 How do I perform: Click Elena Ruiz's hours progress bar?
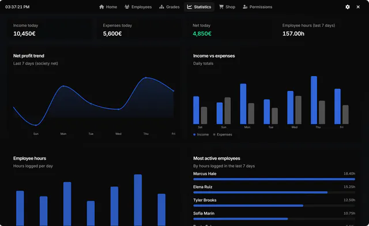click(274, 193)
